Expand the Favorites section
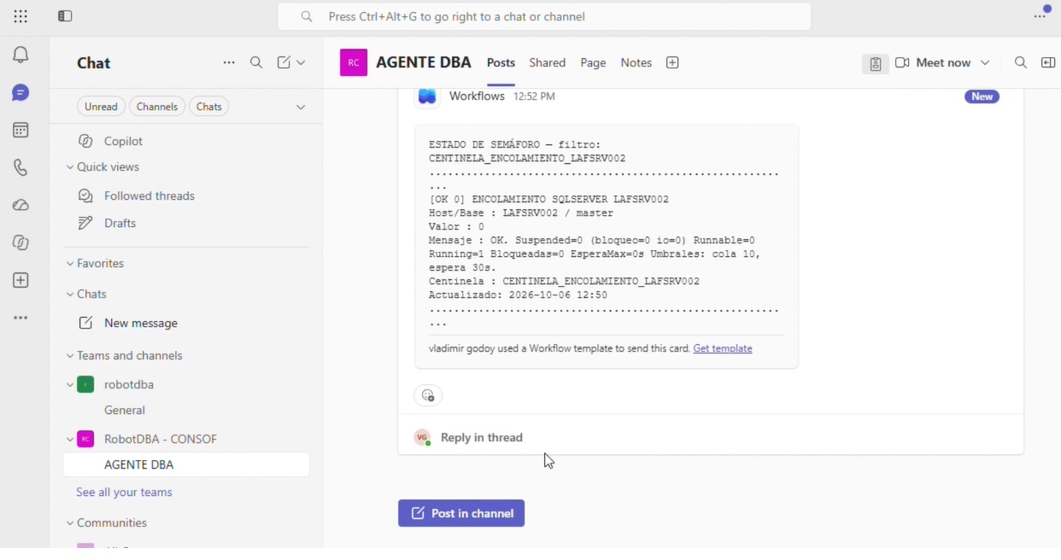Screen dimensions: 1061x560 pos(70,265)
